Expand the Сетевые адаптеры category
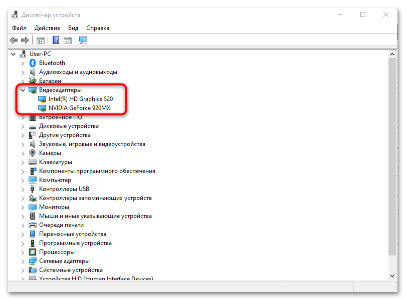406x300 pixels. click(x=23, y=261)
